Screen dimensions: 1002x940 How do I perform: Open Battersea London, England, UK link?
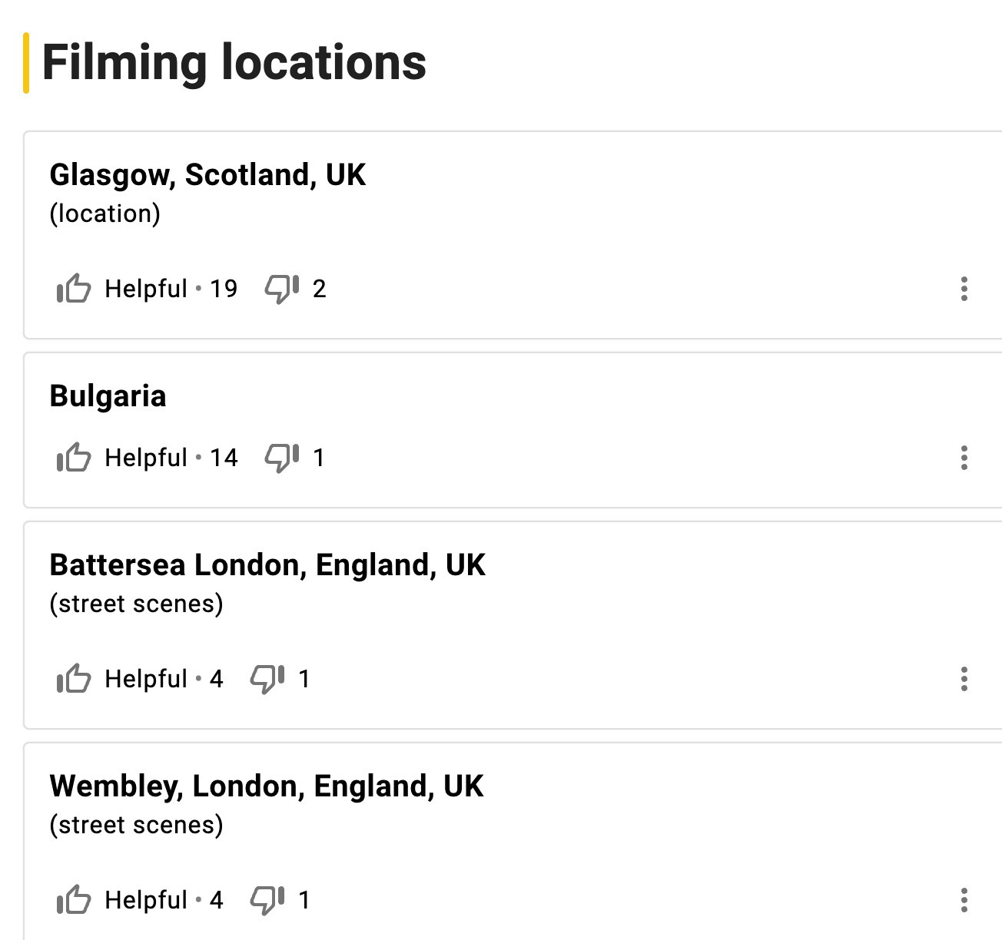[267, 565]
